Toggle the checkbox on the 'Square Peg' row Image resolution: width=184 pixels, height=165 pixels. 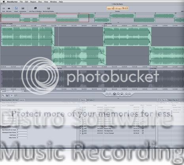click(x=143, y=128)
